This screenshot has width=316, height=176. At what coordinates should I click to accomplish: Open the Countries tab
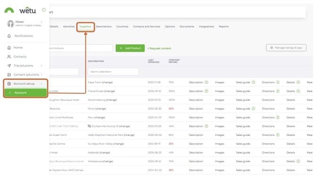click(122, 26)
